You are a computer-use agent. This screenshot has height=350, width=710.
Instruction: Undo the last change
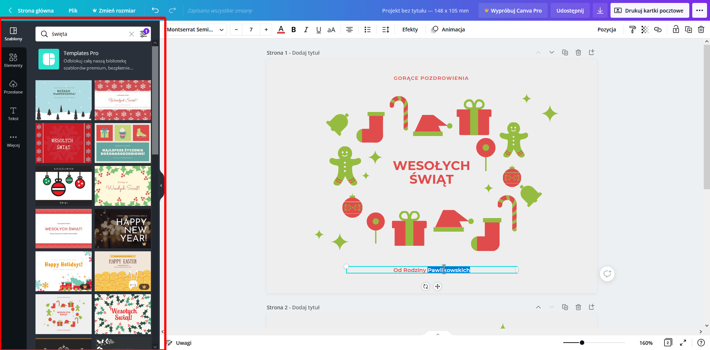pos(155,10)
